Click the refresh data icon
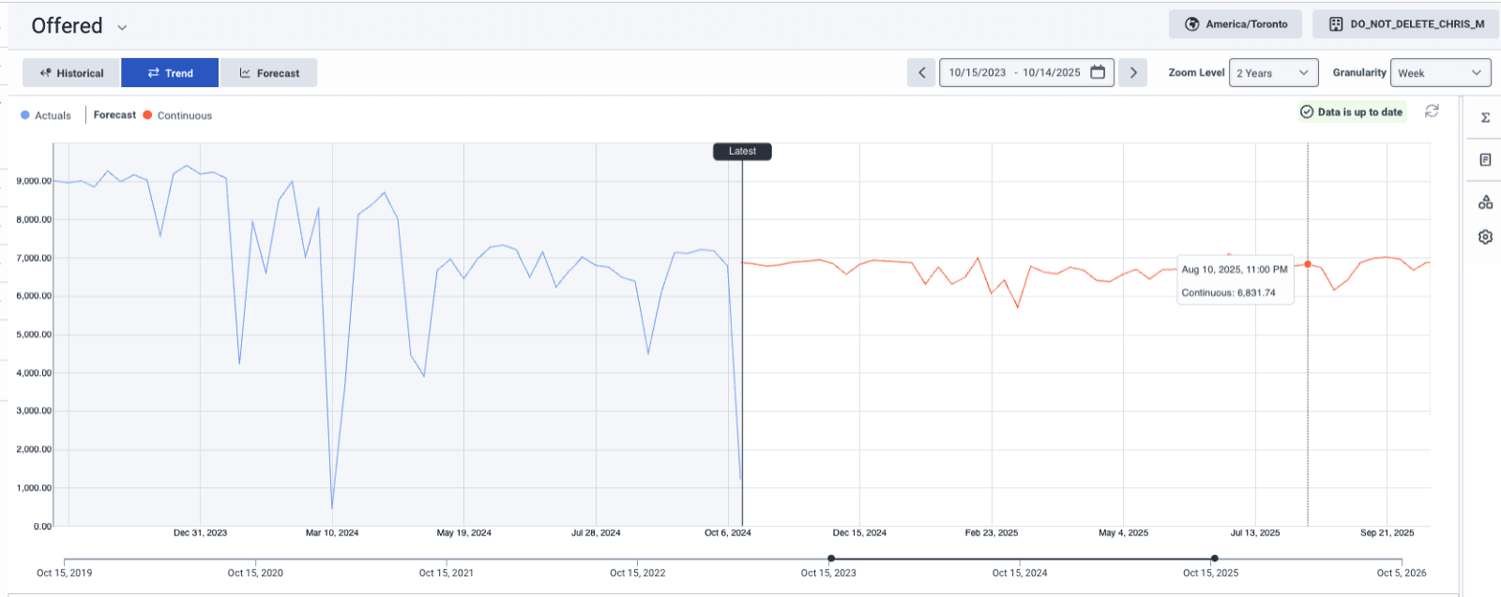 pyautogui.click(x=1432, y=112)
